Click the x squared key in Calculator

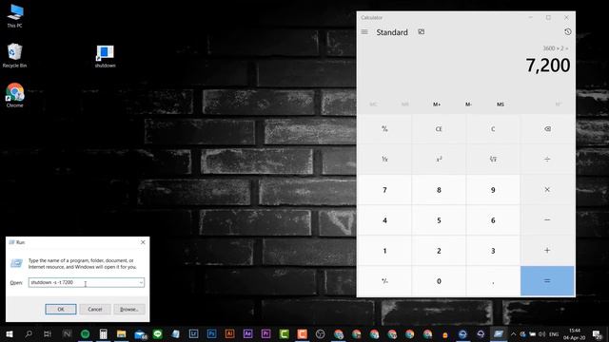tap(439, 160)
